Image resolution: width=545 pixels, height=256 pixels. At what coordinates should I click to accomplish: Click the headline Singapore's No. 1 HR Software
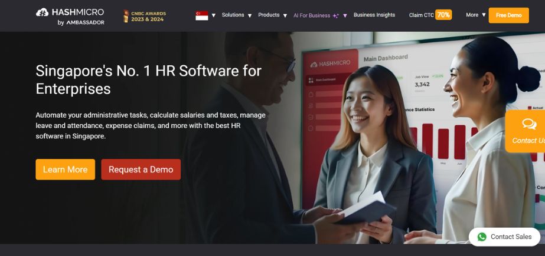click(x=148, y=79)
